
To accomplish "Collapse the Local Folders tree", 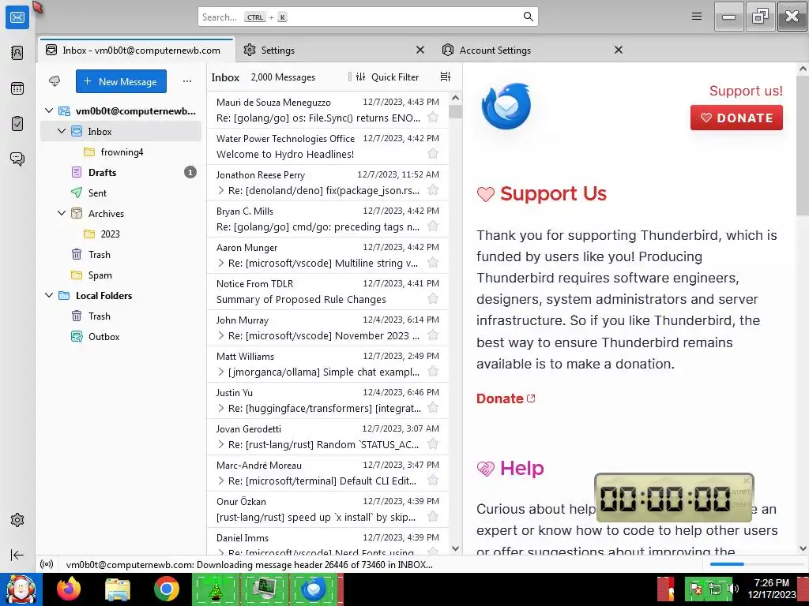I will (49, 295).
